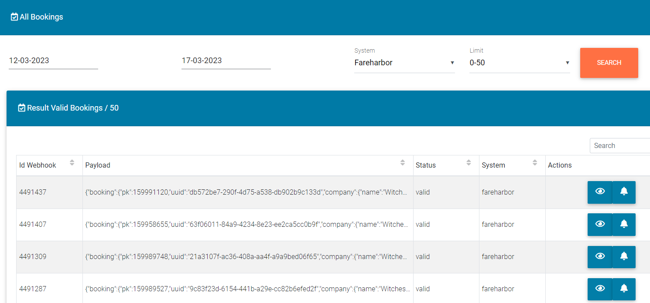
Task: Edit the start date 12-03-2023 field
Action: (x=53, y=61)
